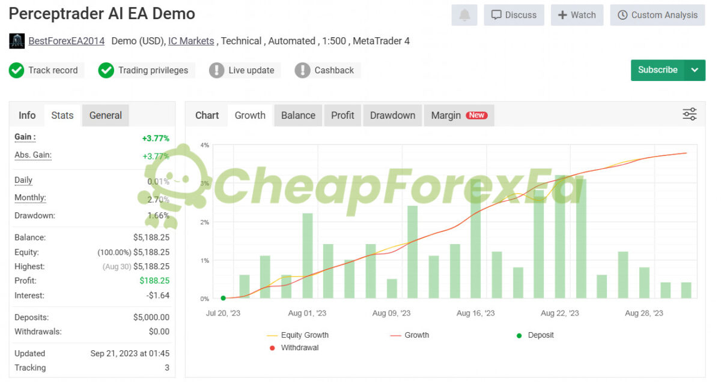This screenshot has width=721, height=382.
Task: Click the Aug 16, '23 axis label
Action: (475, 313)
